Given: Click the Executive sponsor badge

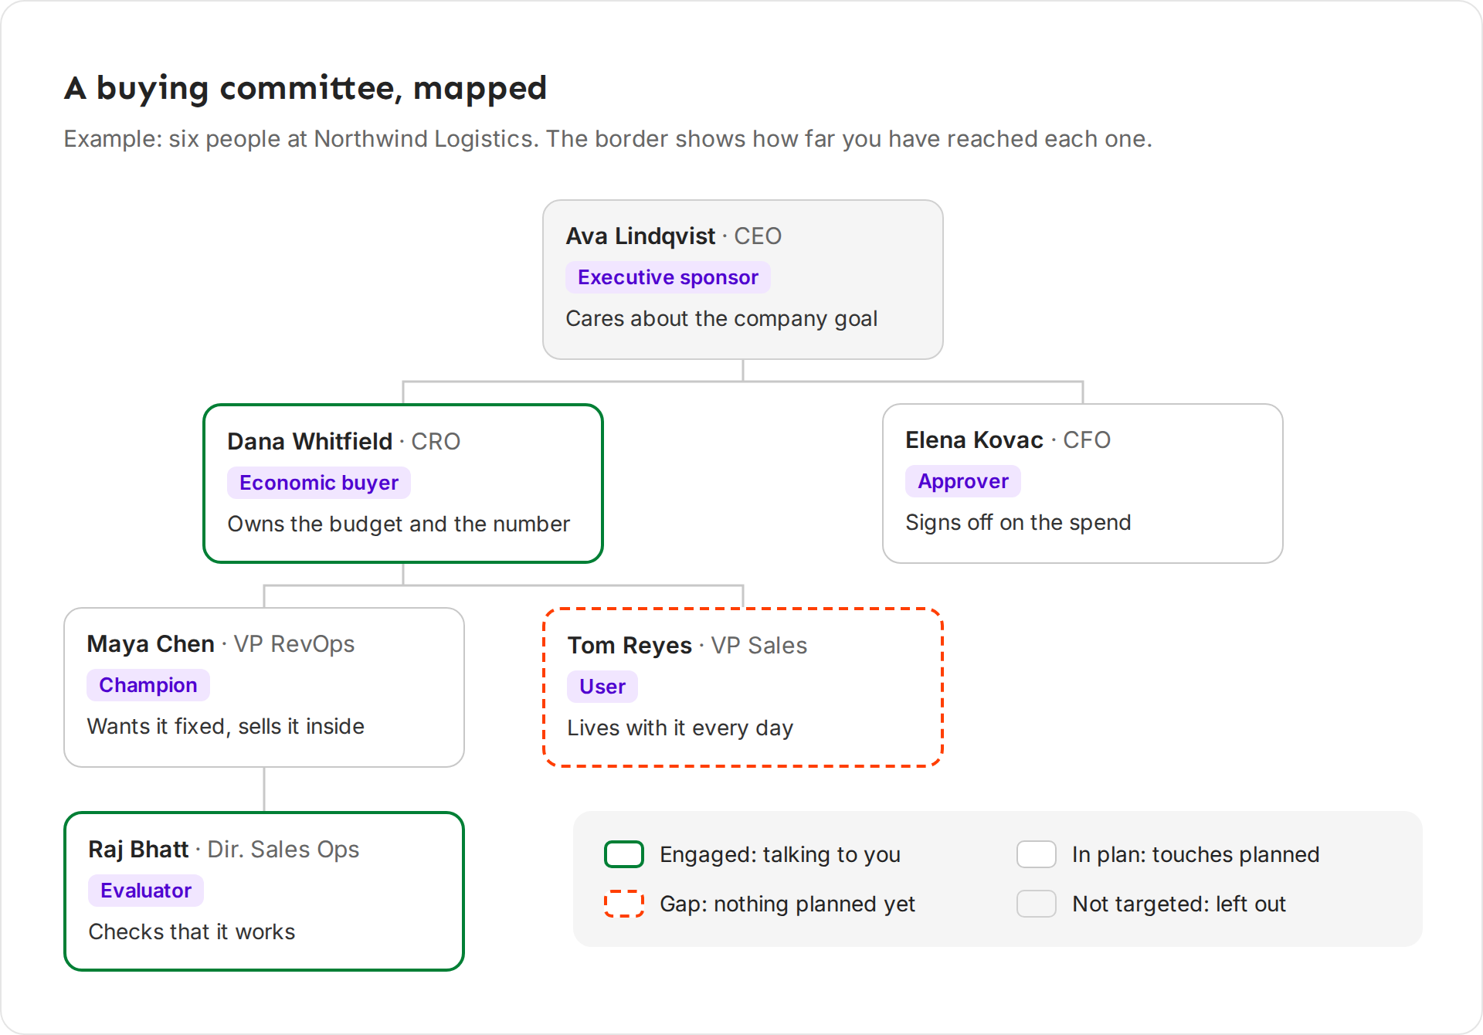Looking at the screenshot, I should pyautogui.click(x=667, y=277).
